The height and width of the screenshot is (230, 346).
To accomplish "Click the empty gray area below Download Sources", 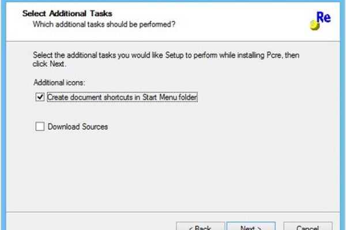I will [173, 172].
